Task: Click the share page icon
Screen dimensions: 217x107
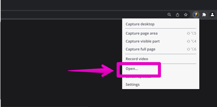Action: 177,15
